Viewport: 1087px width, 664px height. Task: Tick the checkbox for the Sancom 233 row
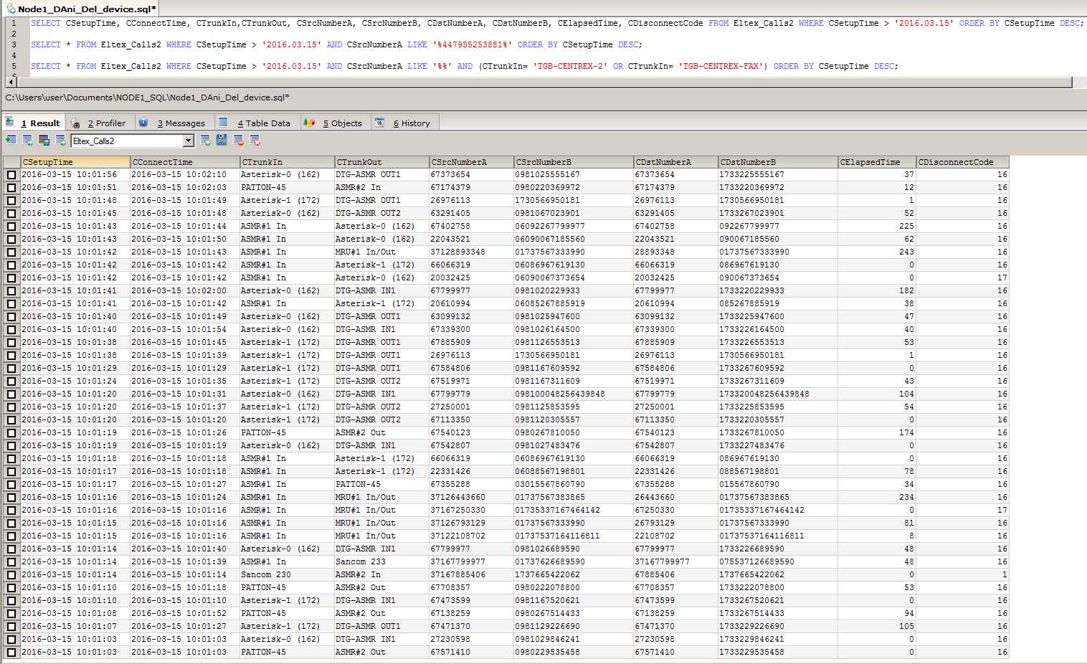coord(11,562)
